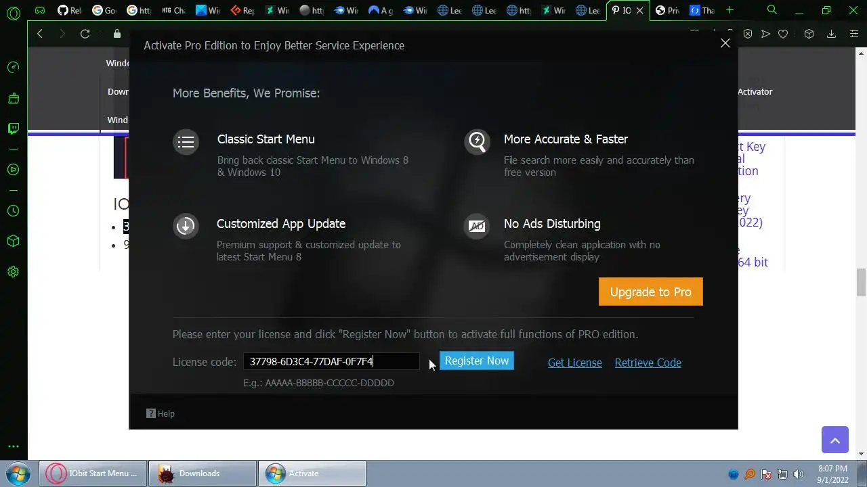Open Settings gear in sidebar
The width and height of the screenshot is (867, 487).
coord(13,272)
